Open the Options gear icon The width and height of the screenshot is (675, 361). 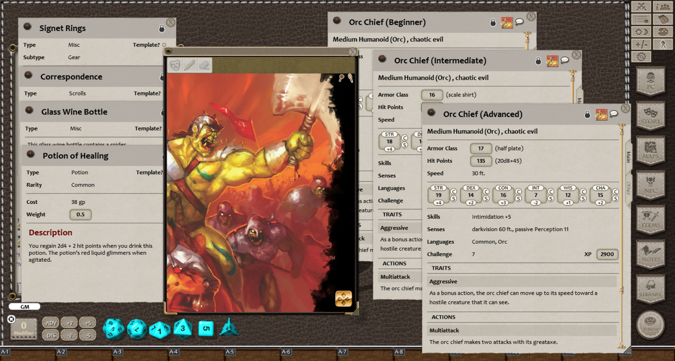click(641, 57)
